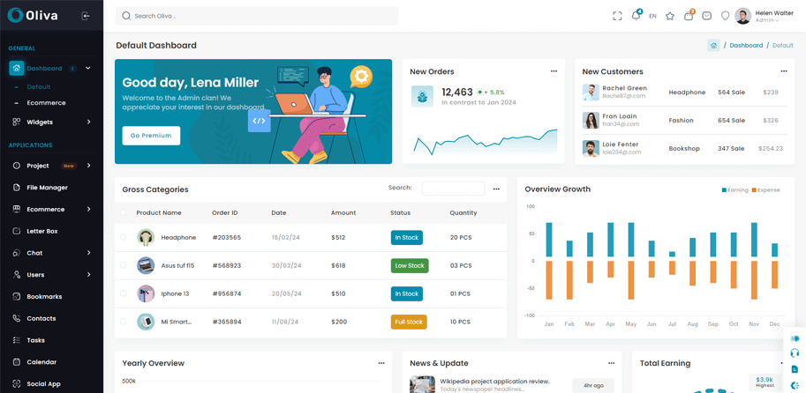Click the bookmark star icon
This screenshot has height=393, width=806.
coord(670,16)
